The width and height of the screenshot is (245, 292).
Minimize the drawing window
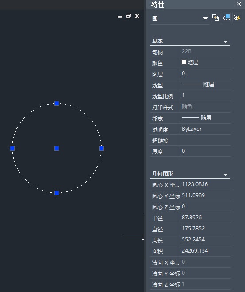tap(120, 17)
